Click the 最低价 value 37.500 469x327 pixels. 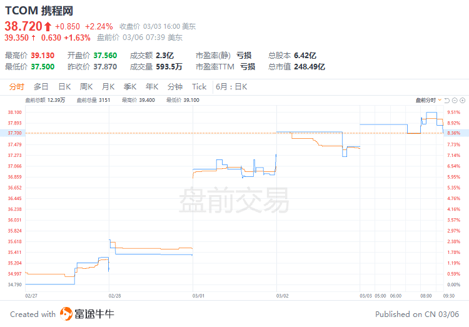[x=43, y=66]
